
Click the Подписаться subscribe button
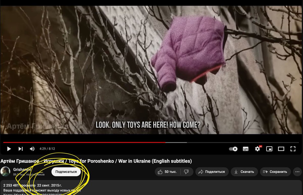[x=66, y=172]
